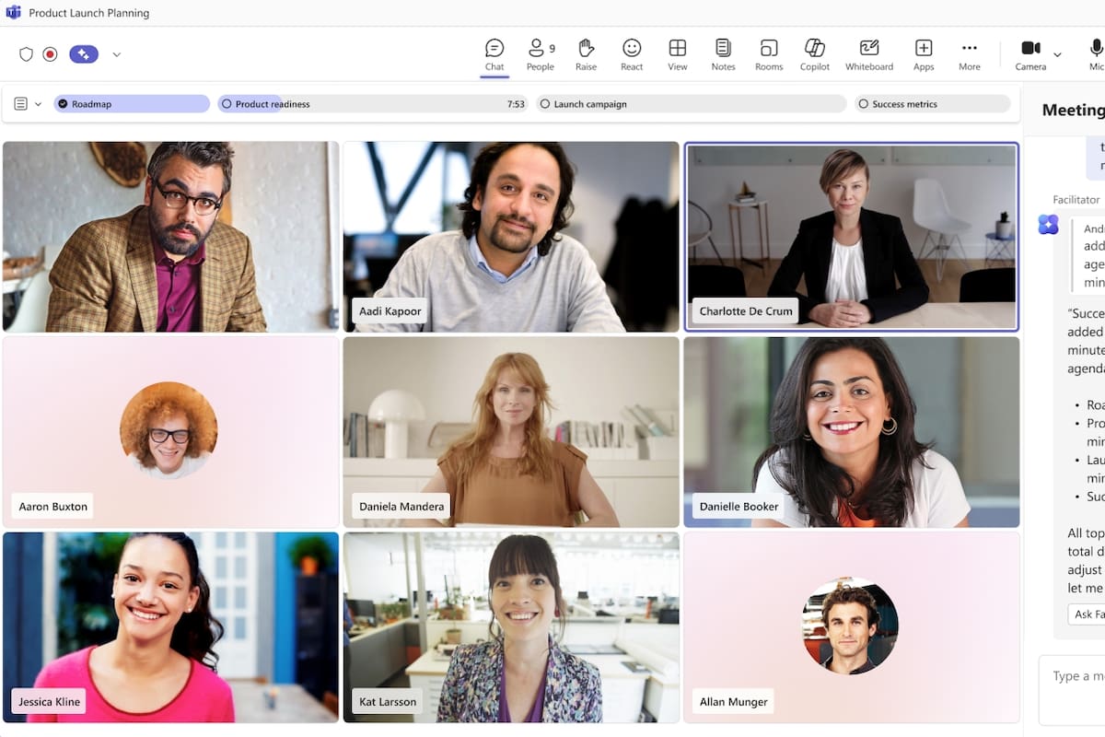Toggle the Camera on or off
The width and height of the screenshot is (1105, 737).
1030,54
